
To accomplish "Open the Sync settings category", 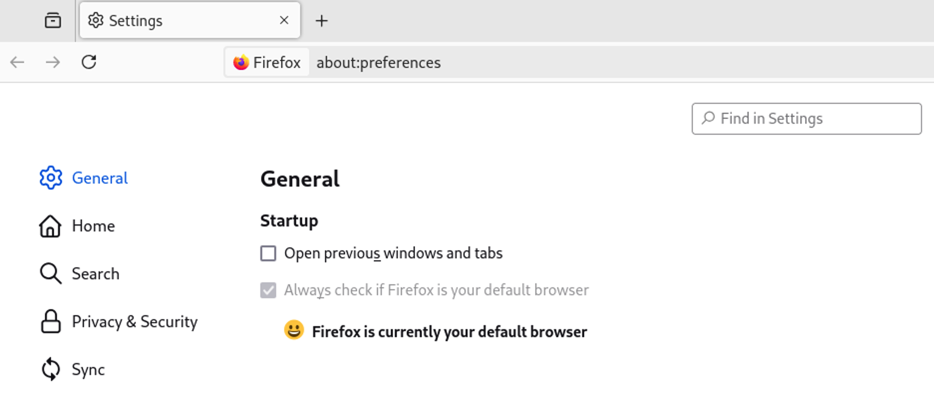I will point(88,370).
